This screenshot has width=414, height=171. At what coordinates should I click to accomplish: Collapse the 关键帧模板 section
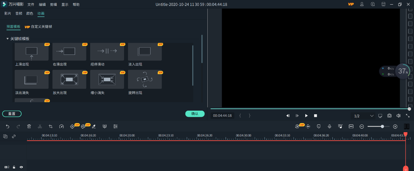point(8,39)
